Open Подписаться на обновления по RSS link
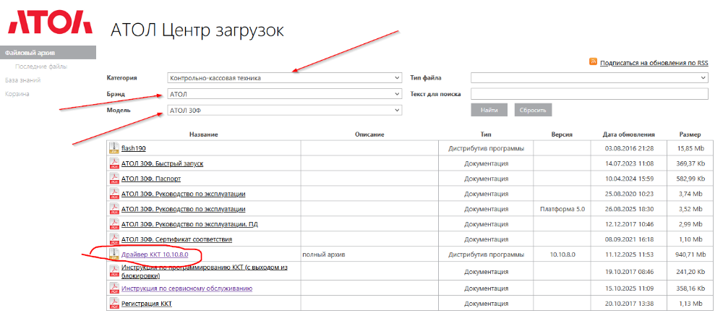 point(653,64)
